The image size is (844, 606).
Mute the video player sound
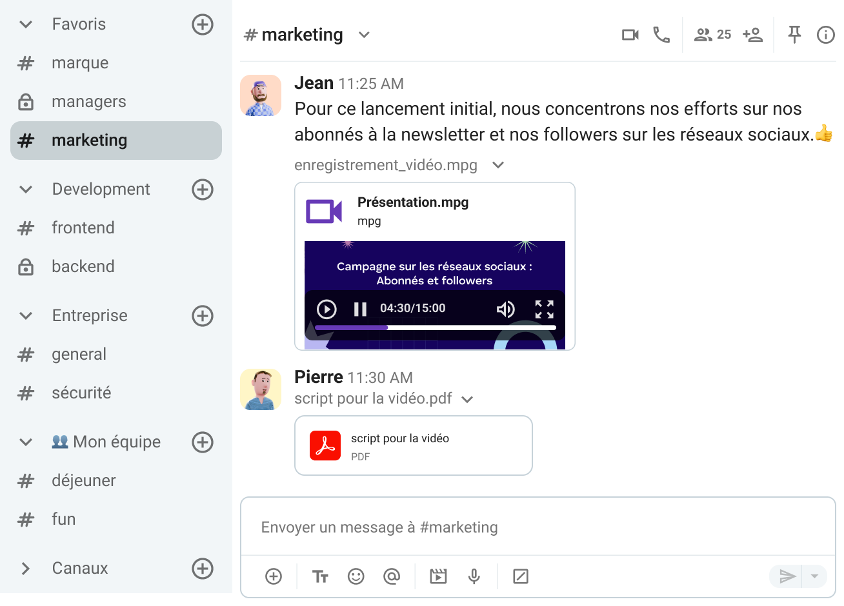(x=507, y=308)
